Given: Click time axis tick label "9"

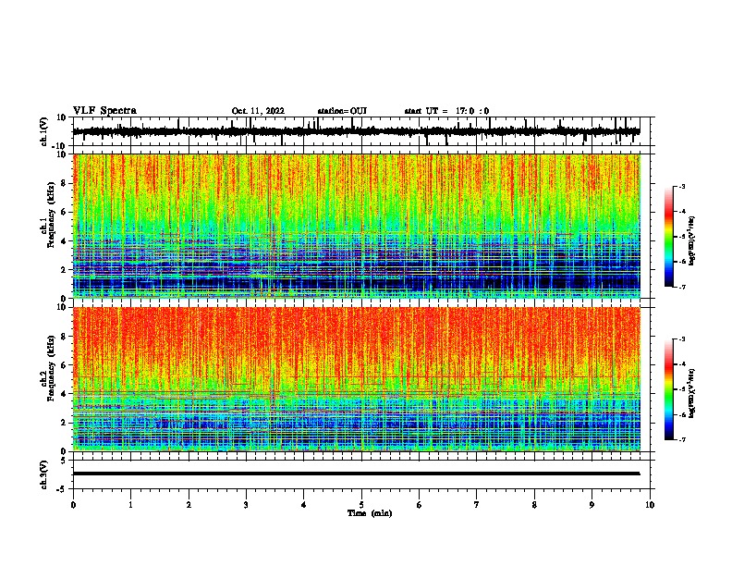Looking at the screenshot, I should [x=592, y=505].
